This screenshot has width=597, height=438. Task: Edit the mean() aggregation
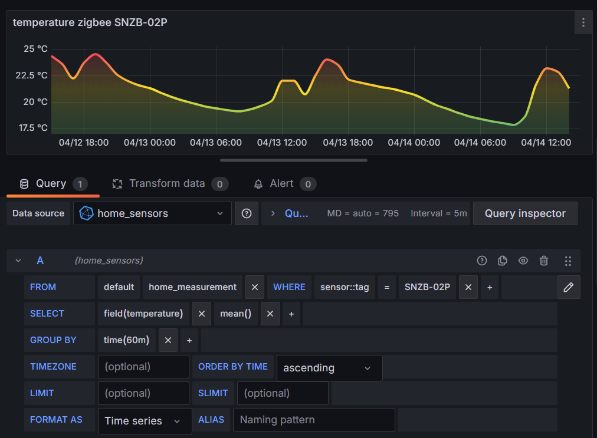236,314
